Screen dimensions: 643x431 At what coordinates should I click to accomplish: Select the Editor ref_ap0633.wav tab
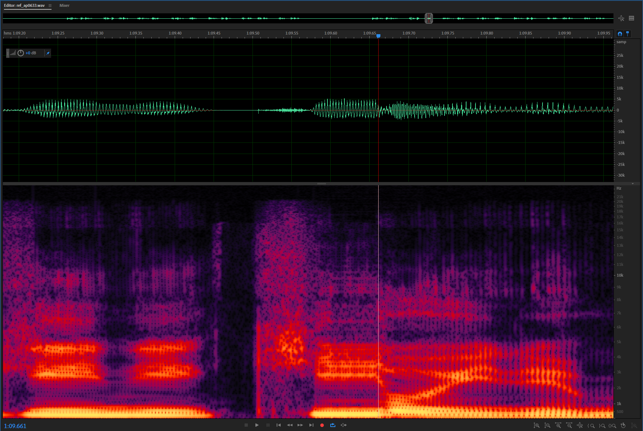(24, 6)
